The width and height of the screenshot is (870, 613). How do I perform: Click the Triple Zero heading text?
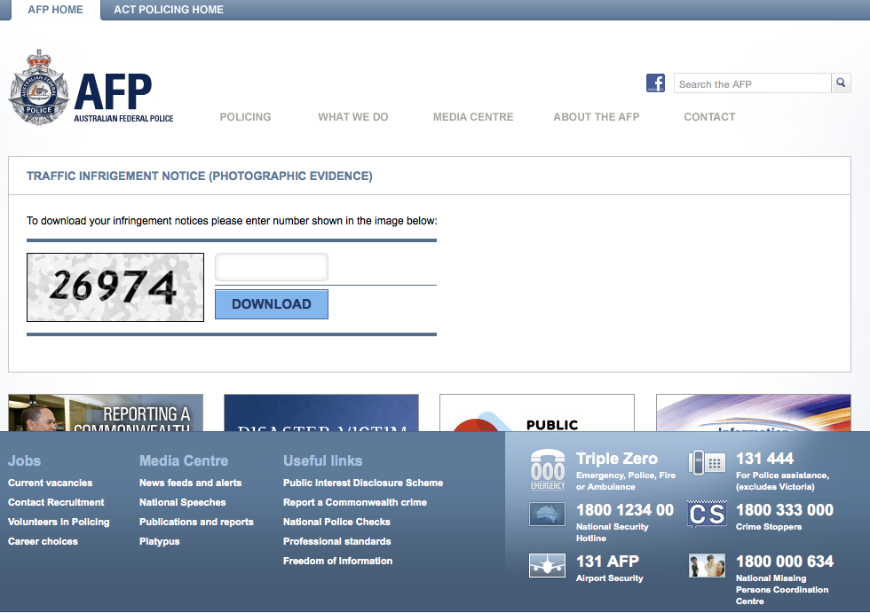click(617, 459)
